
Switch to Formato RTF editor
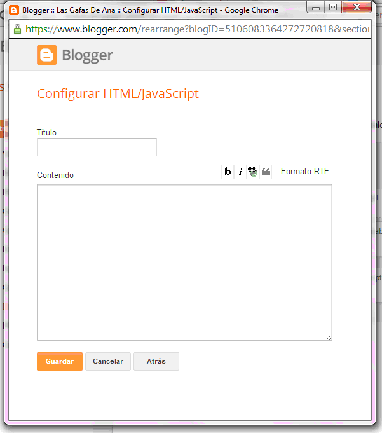pos(304,171)
